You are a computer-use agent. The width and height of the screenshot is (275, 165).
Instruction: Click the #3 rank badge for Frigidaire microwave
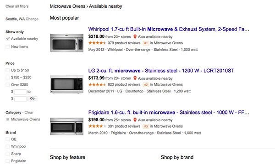[x=146, y=126]
